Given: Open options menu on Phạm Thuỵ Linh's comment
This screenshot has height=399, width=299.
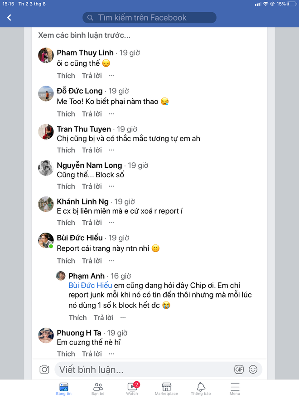Looking at the screenshot, I should point(111,75).
